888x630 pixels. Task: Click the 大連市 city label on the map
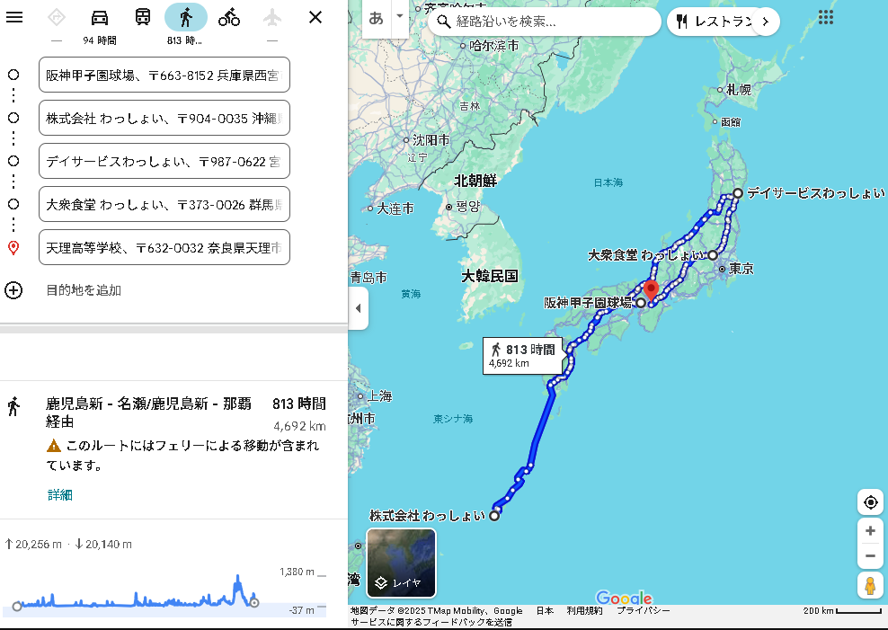tap(395, 209)
